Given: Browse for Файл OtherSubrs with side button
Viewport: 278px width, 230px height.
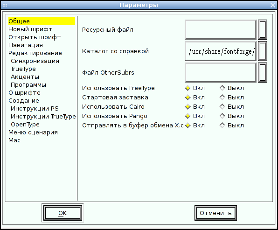Looking at the screenshot, I should click(x=263, y=72).
